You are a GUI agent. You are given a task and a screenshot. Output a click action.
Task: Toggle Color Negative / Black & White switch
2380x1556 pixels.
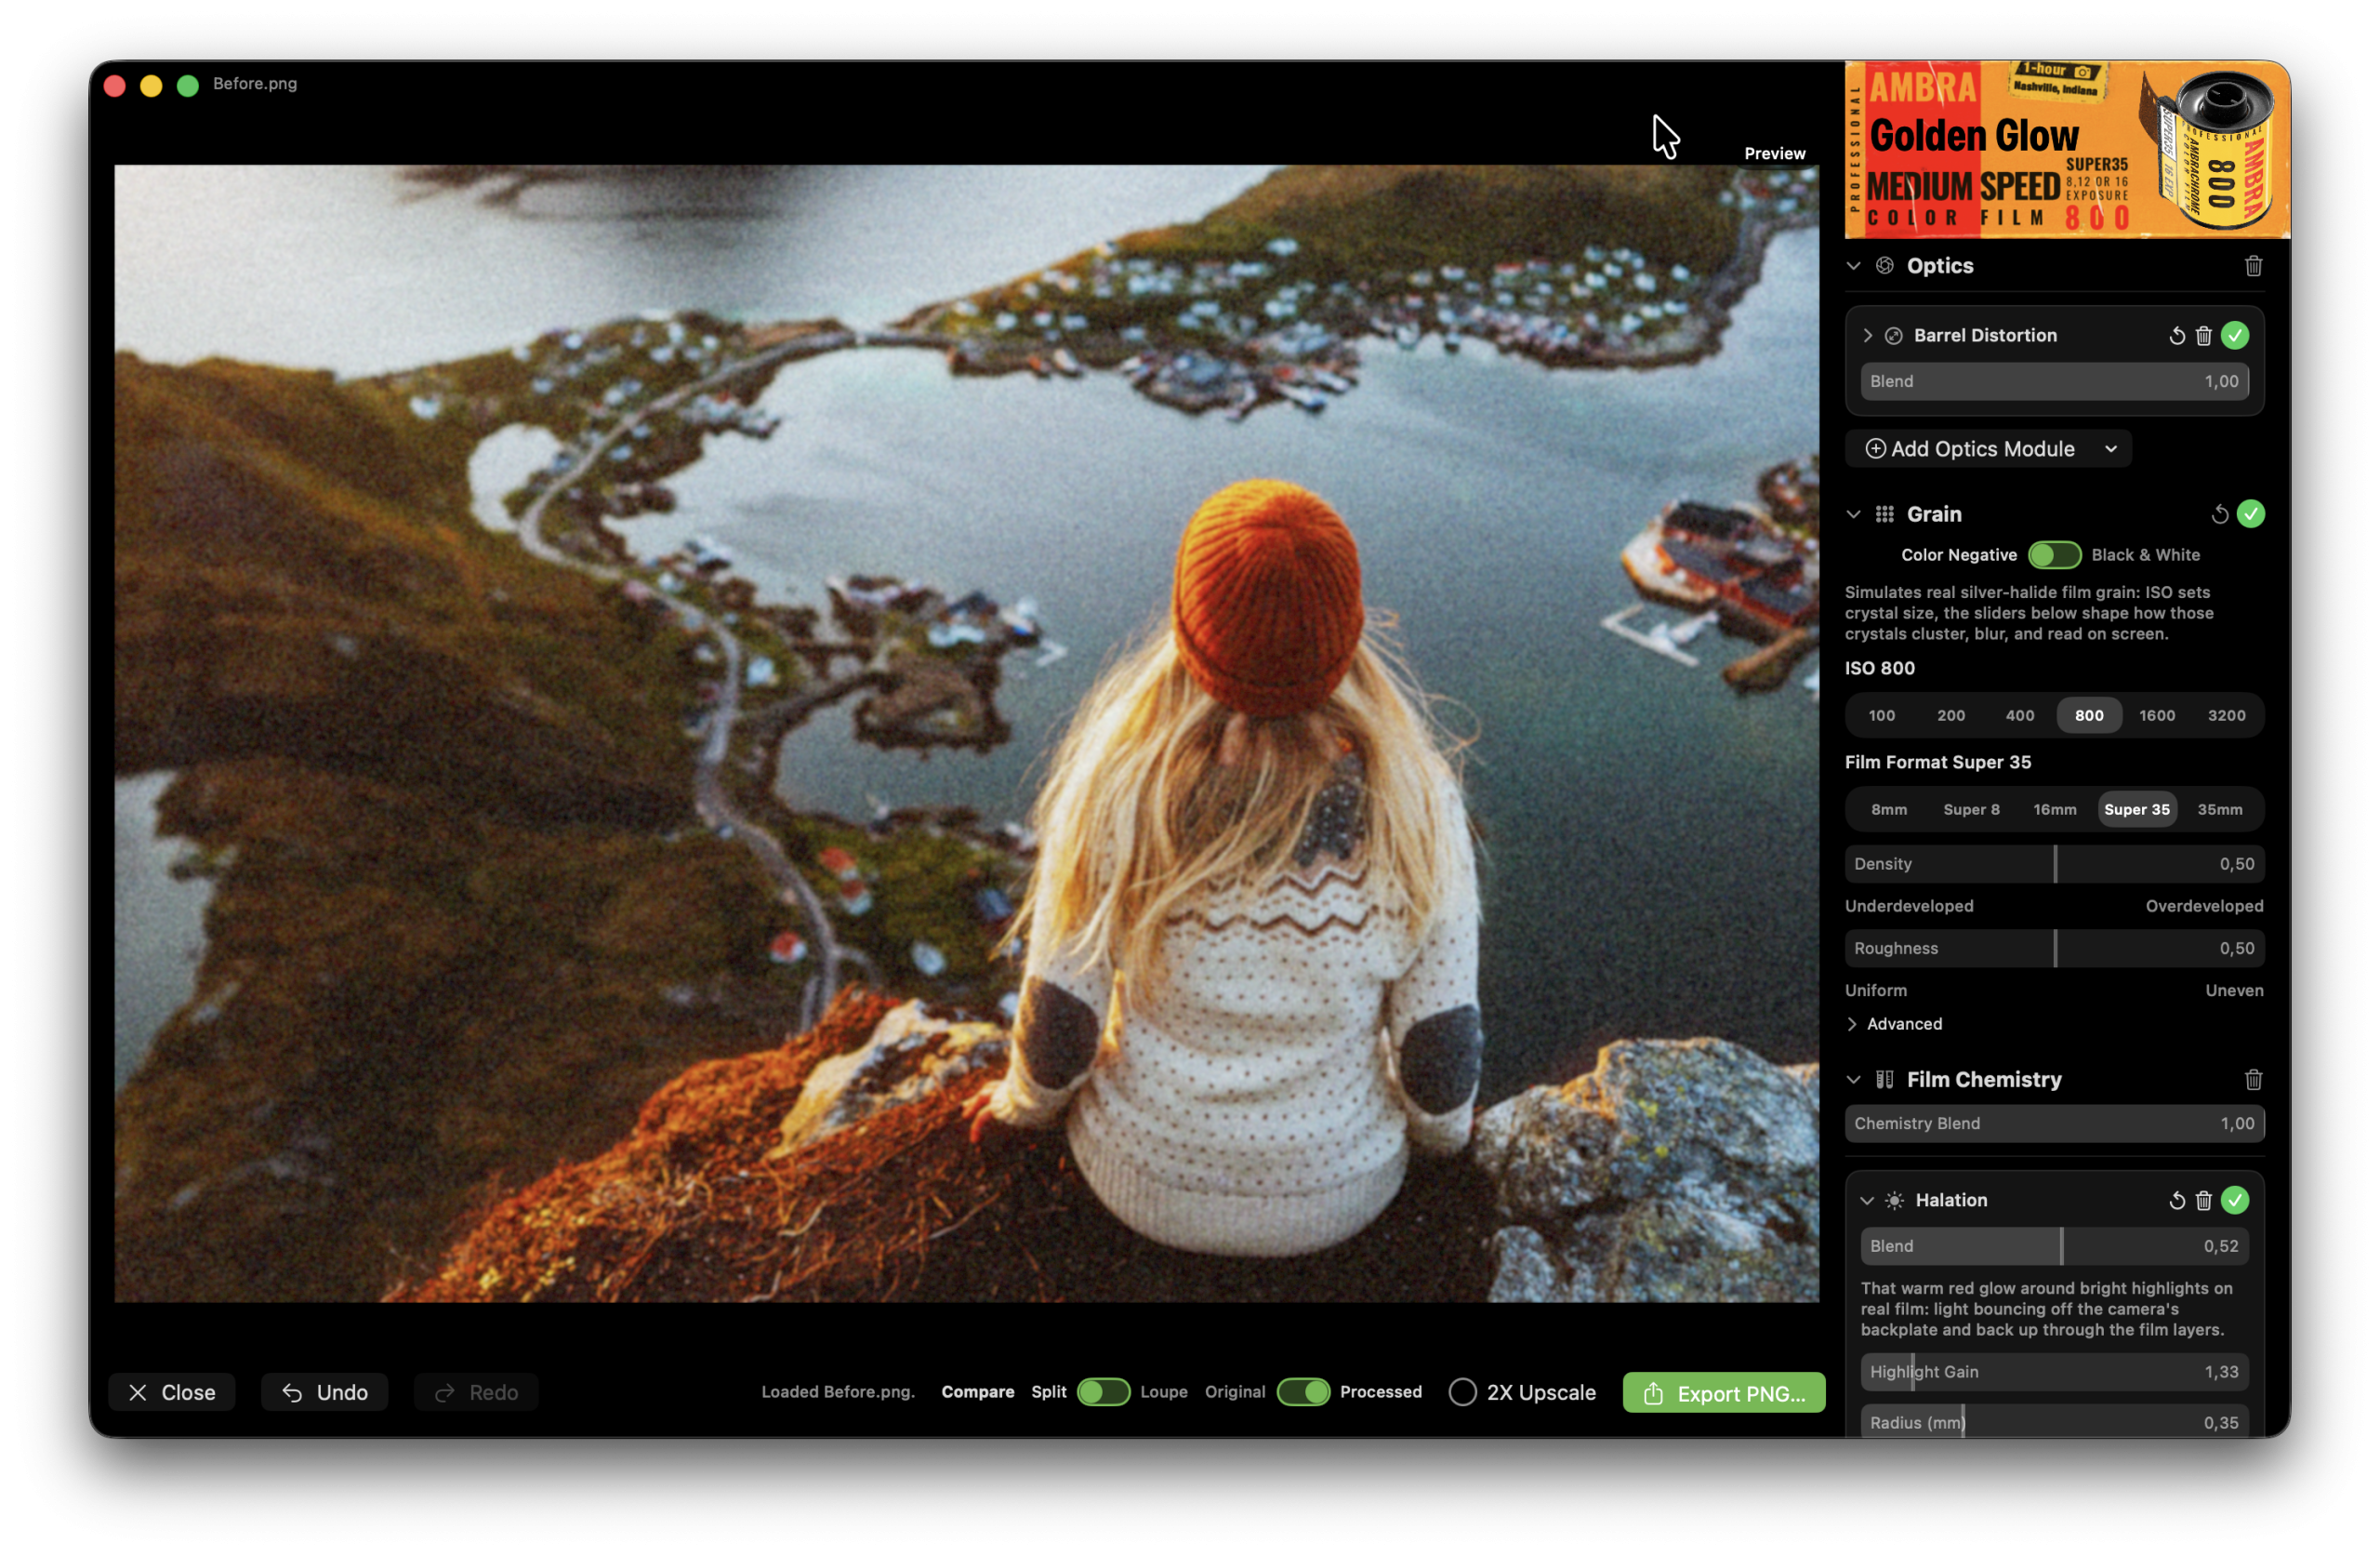[2054, 555]
